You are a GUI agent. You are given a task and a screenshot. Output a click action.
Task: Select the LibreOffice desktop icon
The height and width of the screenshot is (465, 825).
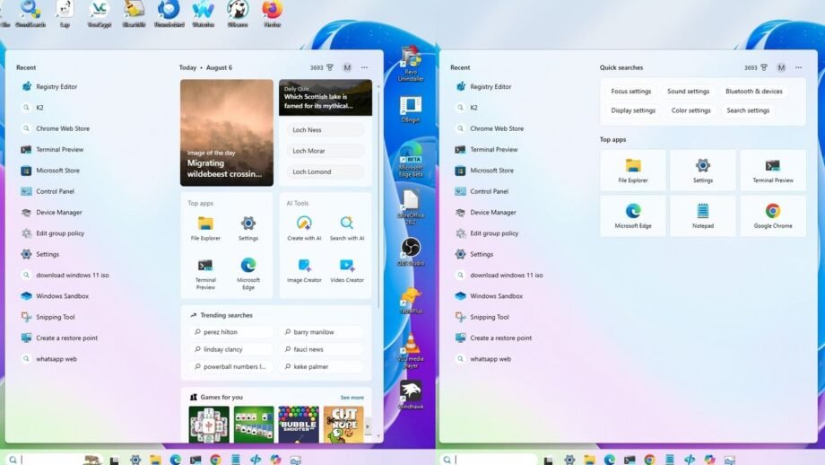pyautogui.click(x=411, y=207)
